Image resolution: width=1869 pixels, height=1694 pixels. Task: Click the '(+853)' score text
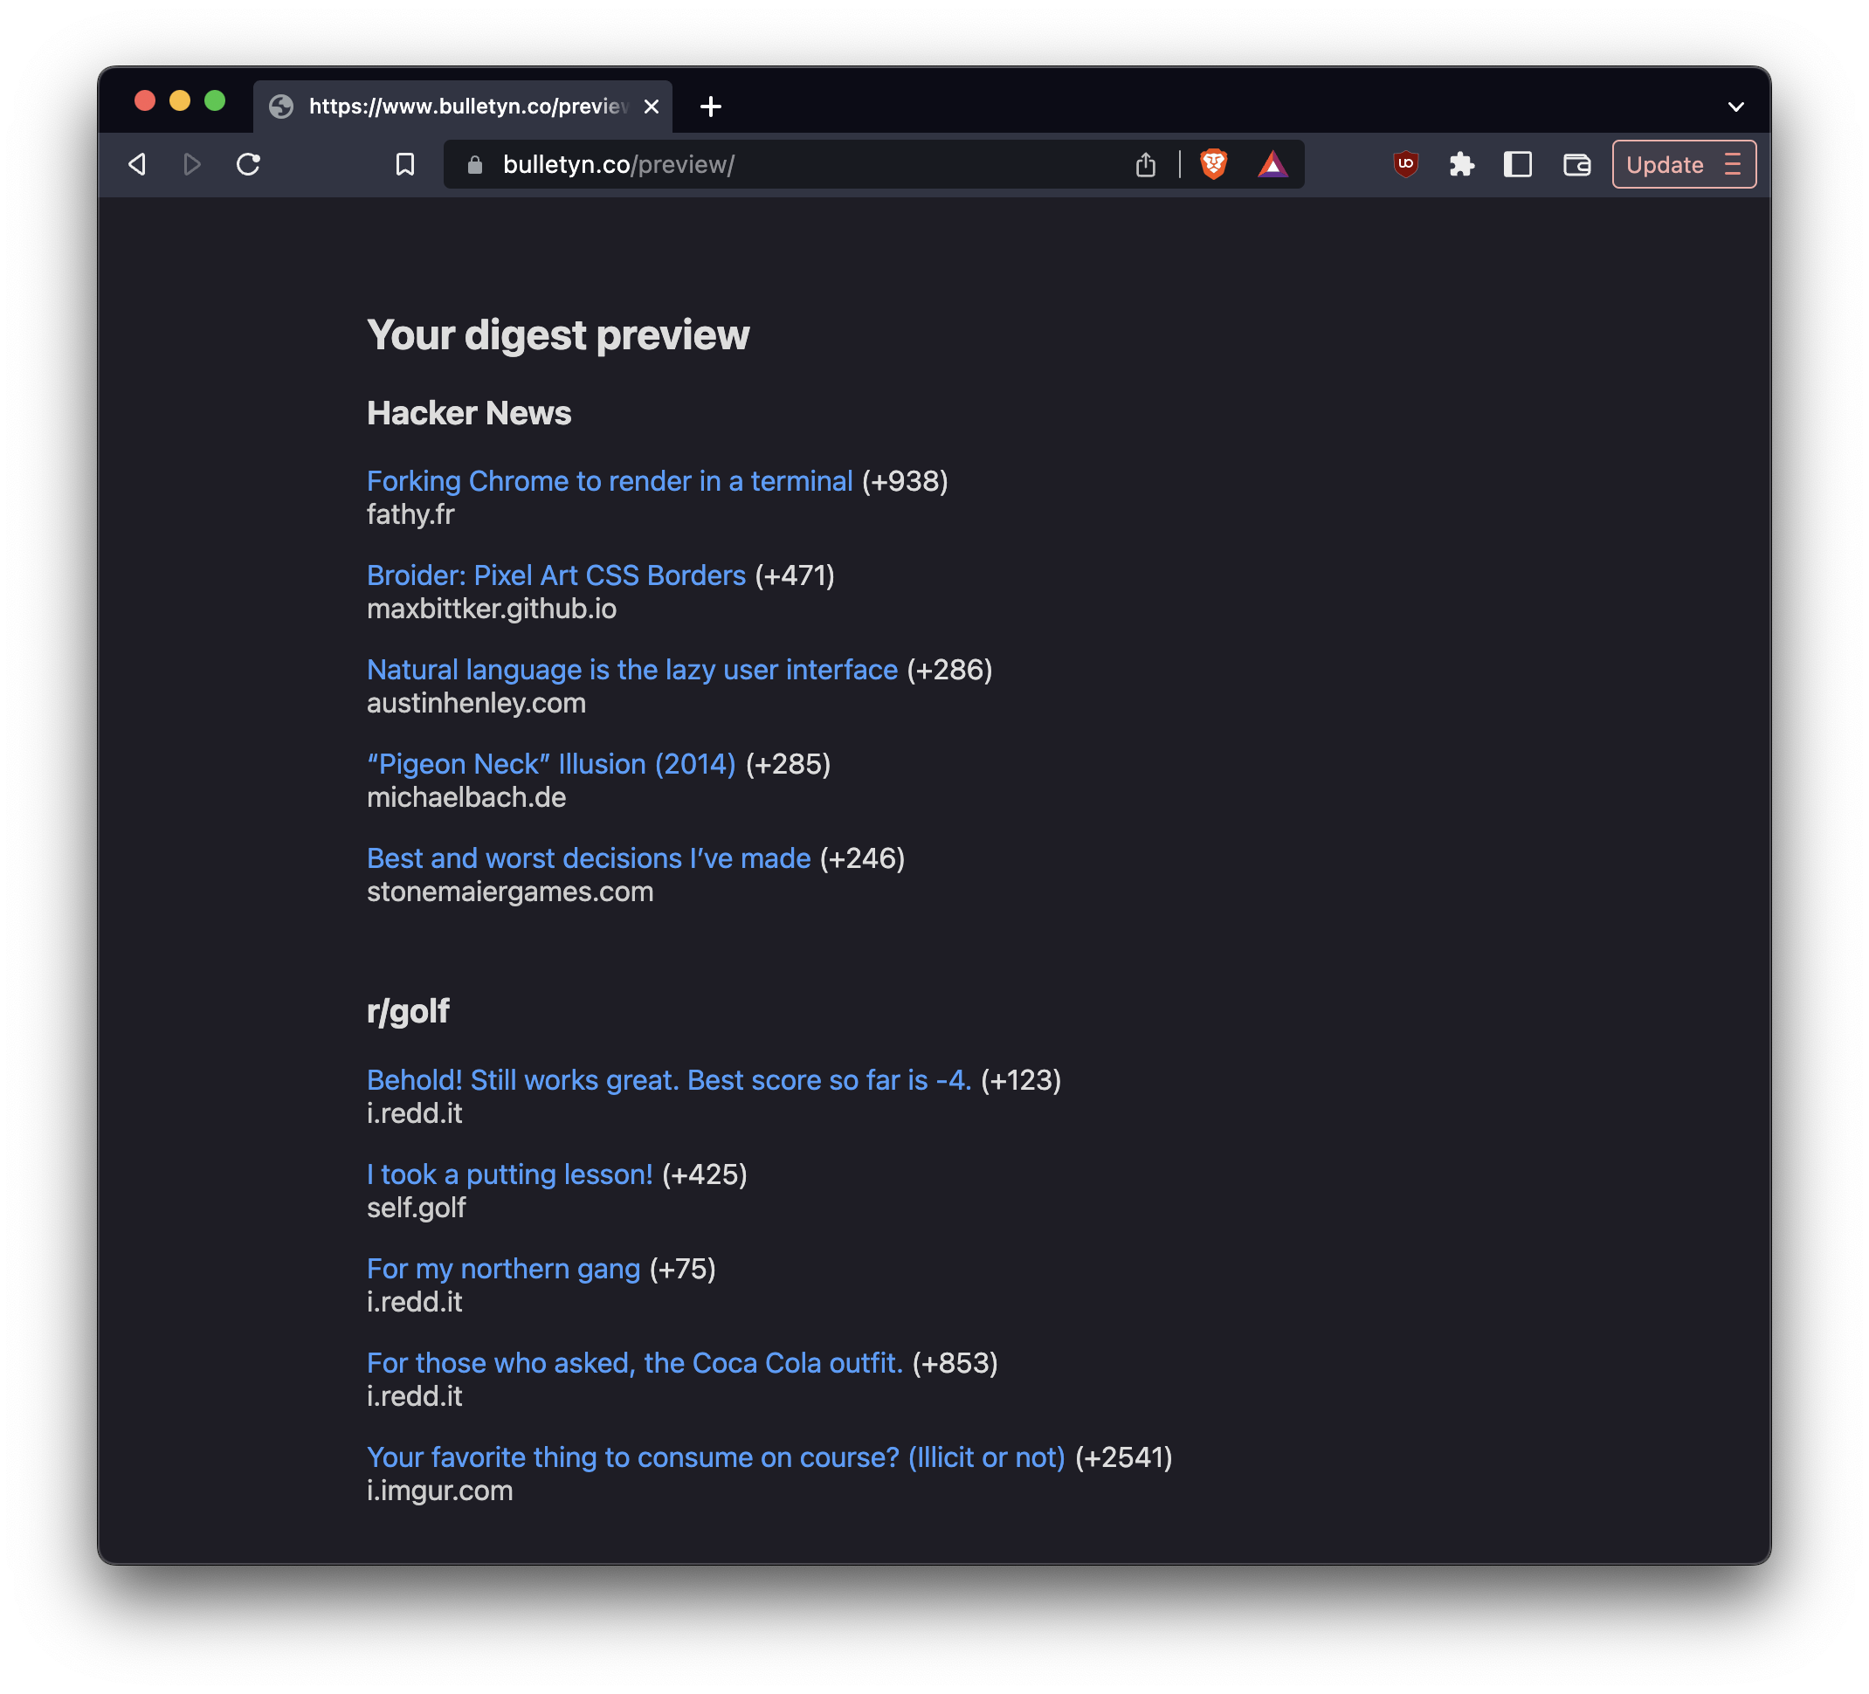coord(955,1364)
